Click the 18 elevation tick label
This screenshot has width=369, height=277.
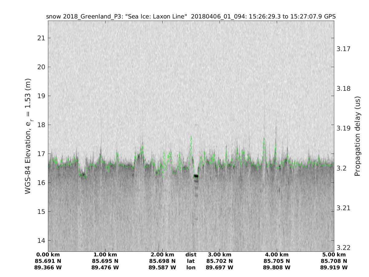[41, 125]
